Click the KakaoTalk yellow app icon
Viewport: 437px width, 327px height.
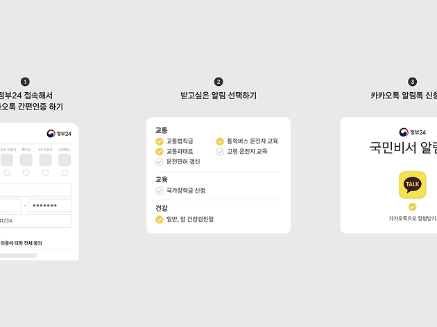[x=412, y=185]
